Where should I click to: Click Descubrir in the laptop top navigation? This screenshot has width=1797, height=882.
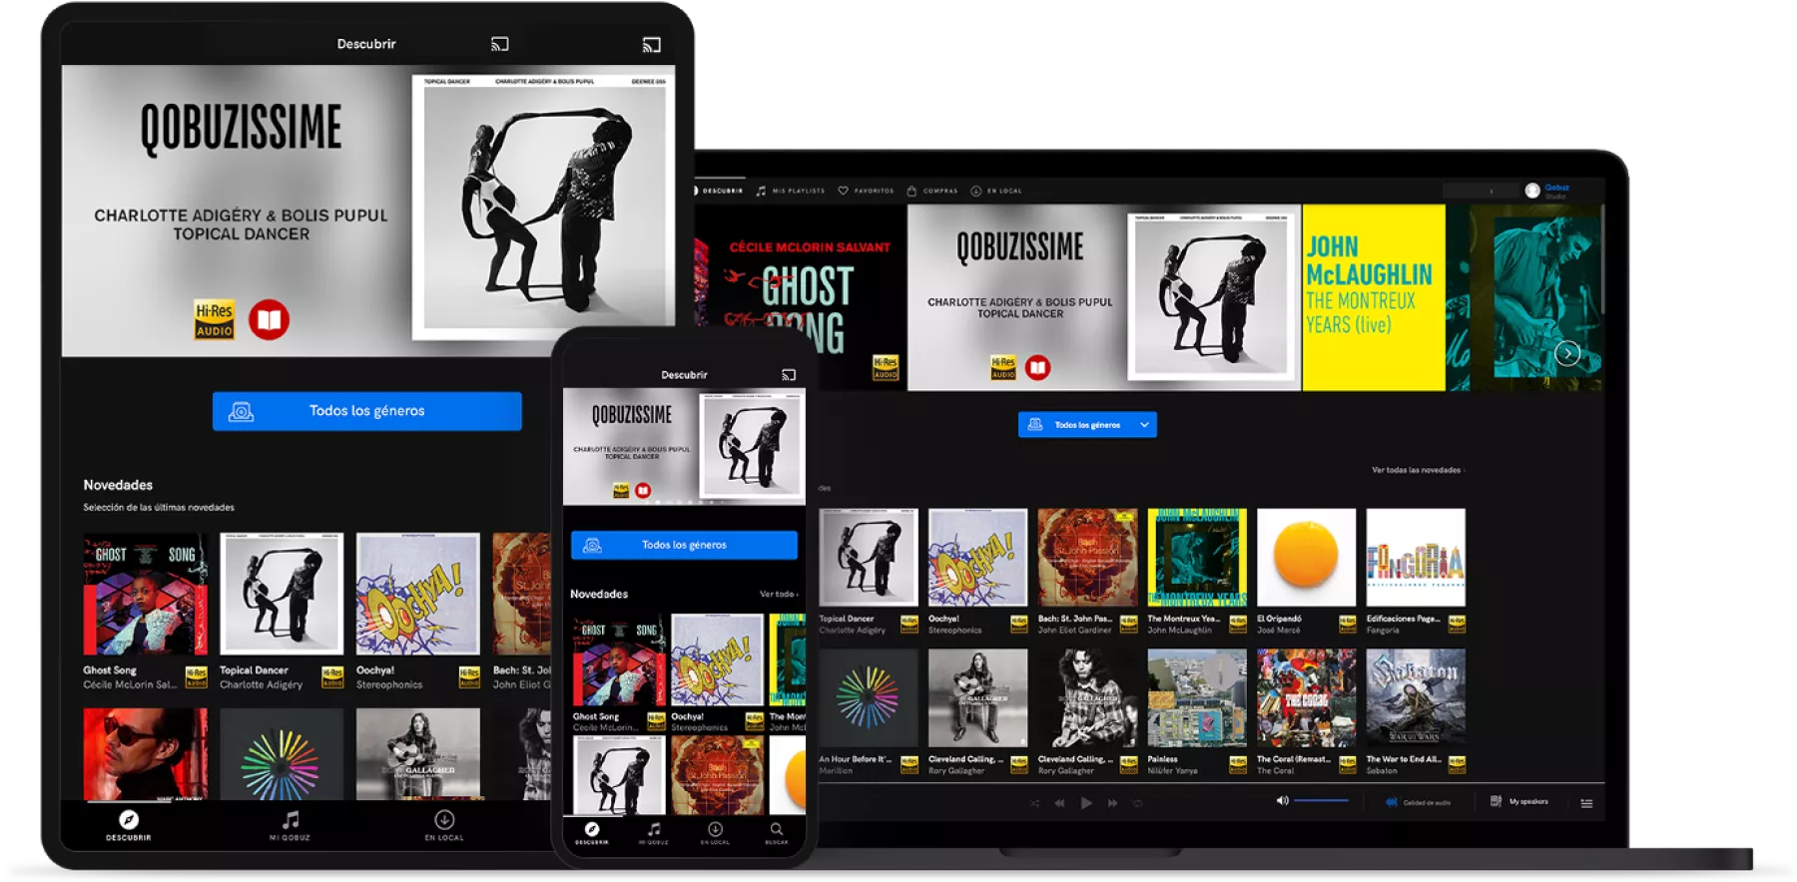tap(720, 191)
